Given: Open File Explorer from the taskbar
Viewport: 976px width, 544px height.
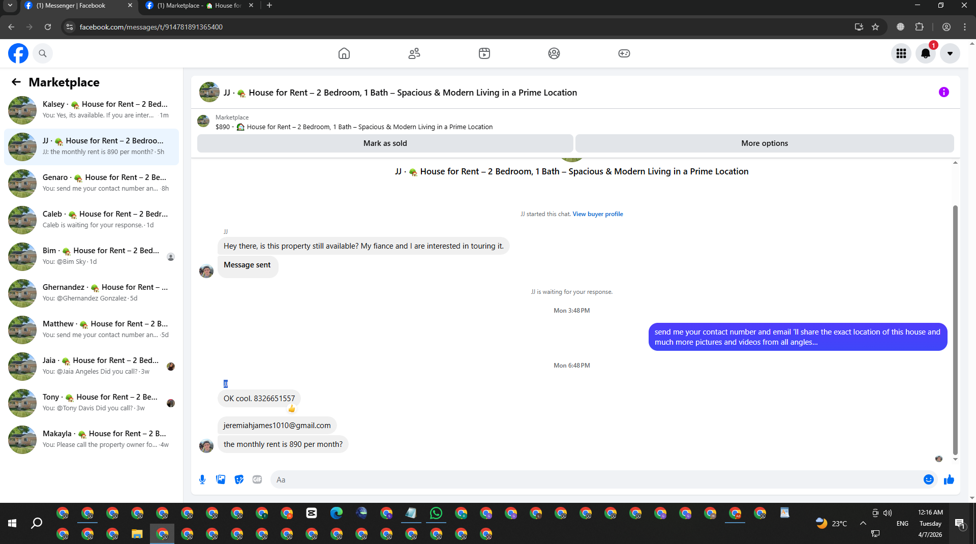Looking at the screenshot, I should pos(137,534).
